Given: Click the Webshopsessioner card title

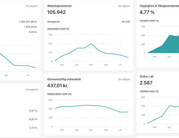Looking at the screenshot, I should (x=59, y=6).
